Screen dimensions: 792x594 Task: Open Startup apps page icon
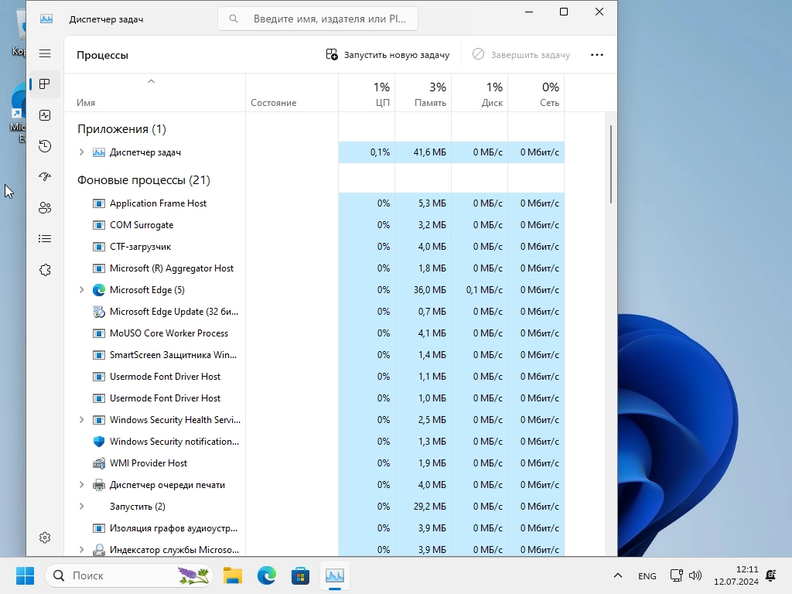point(45,177)
